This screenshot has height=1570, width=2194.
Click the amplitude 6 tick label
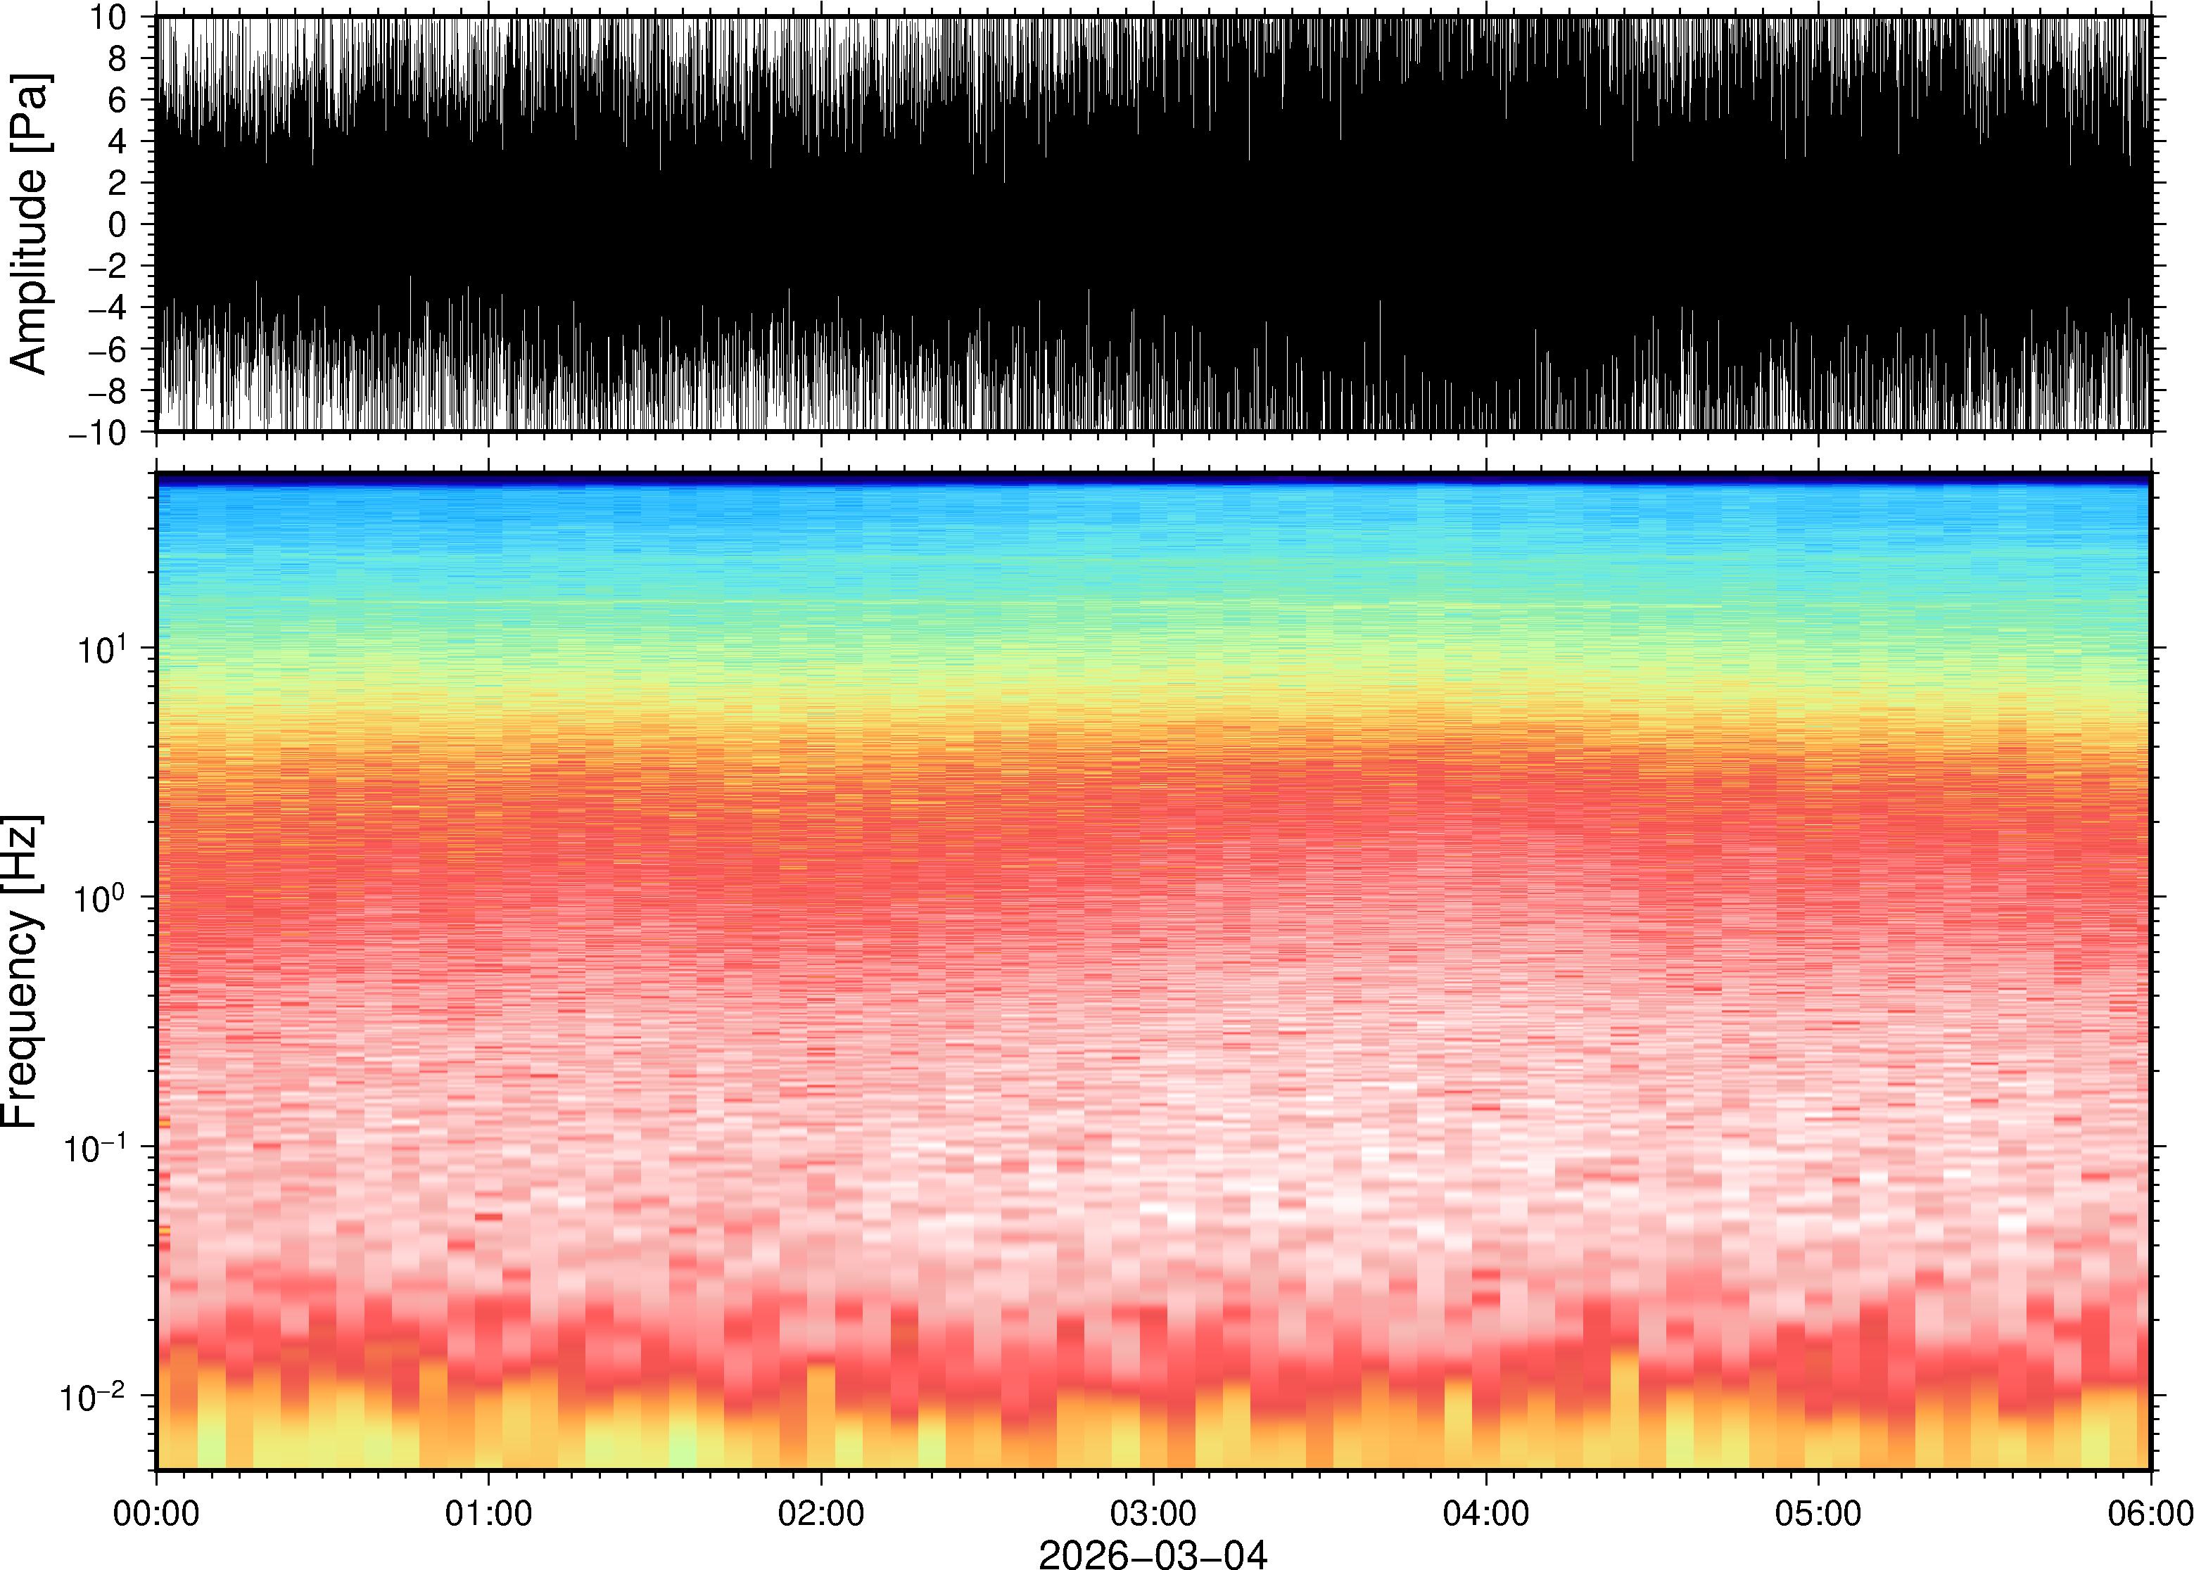coord(118,101)
